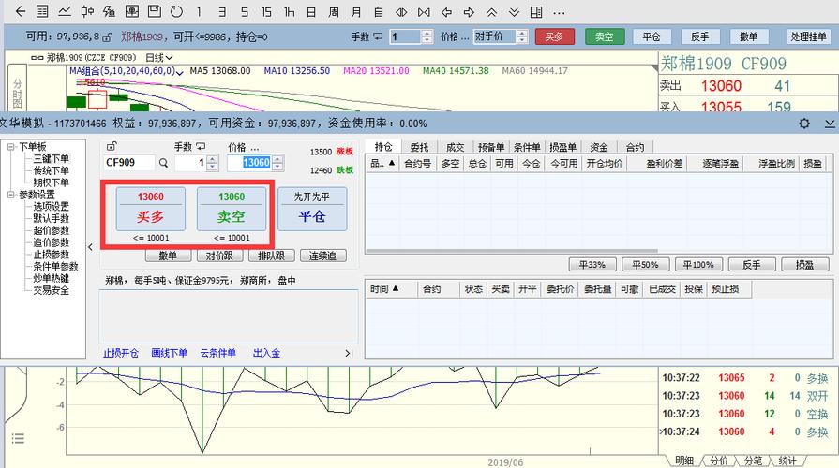Select 传统下单 in the tree
The width and height of the screenshot is (839, 468).
click(x=51, y=170)
